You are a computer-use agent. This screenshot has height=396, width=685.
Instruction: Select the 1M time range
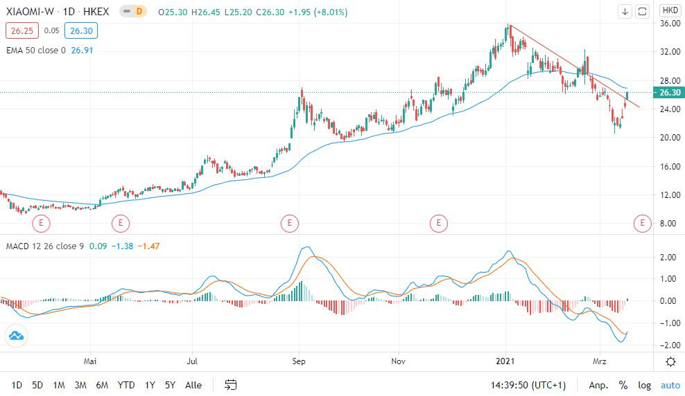(59, 385)
